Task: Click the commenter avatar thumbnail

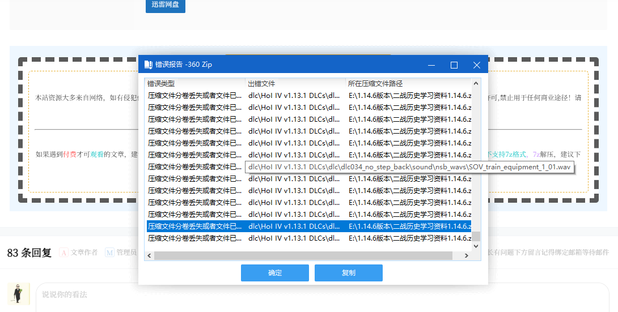Action: pos(19,294)
